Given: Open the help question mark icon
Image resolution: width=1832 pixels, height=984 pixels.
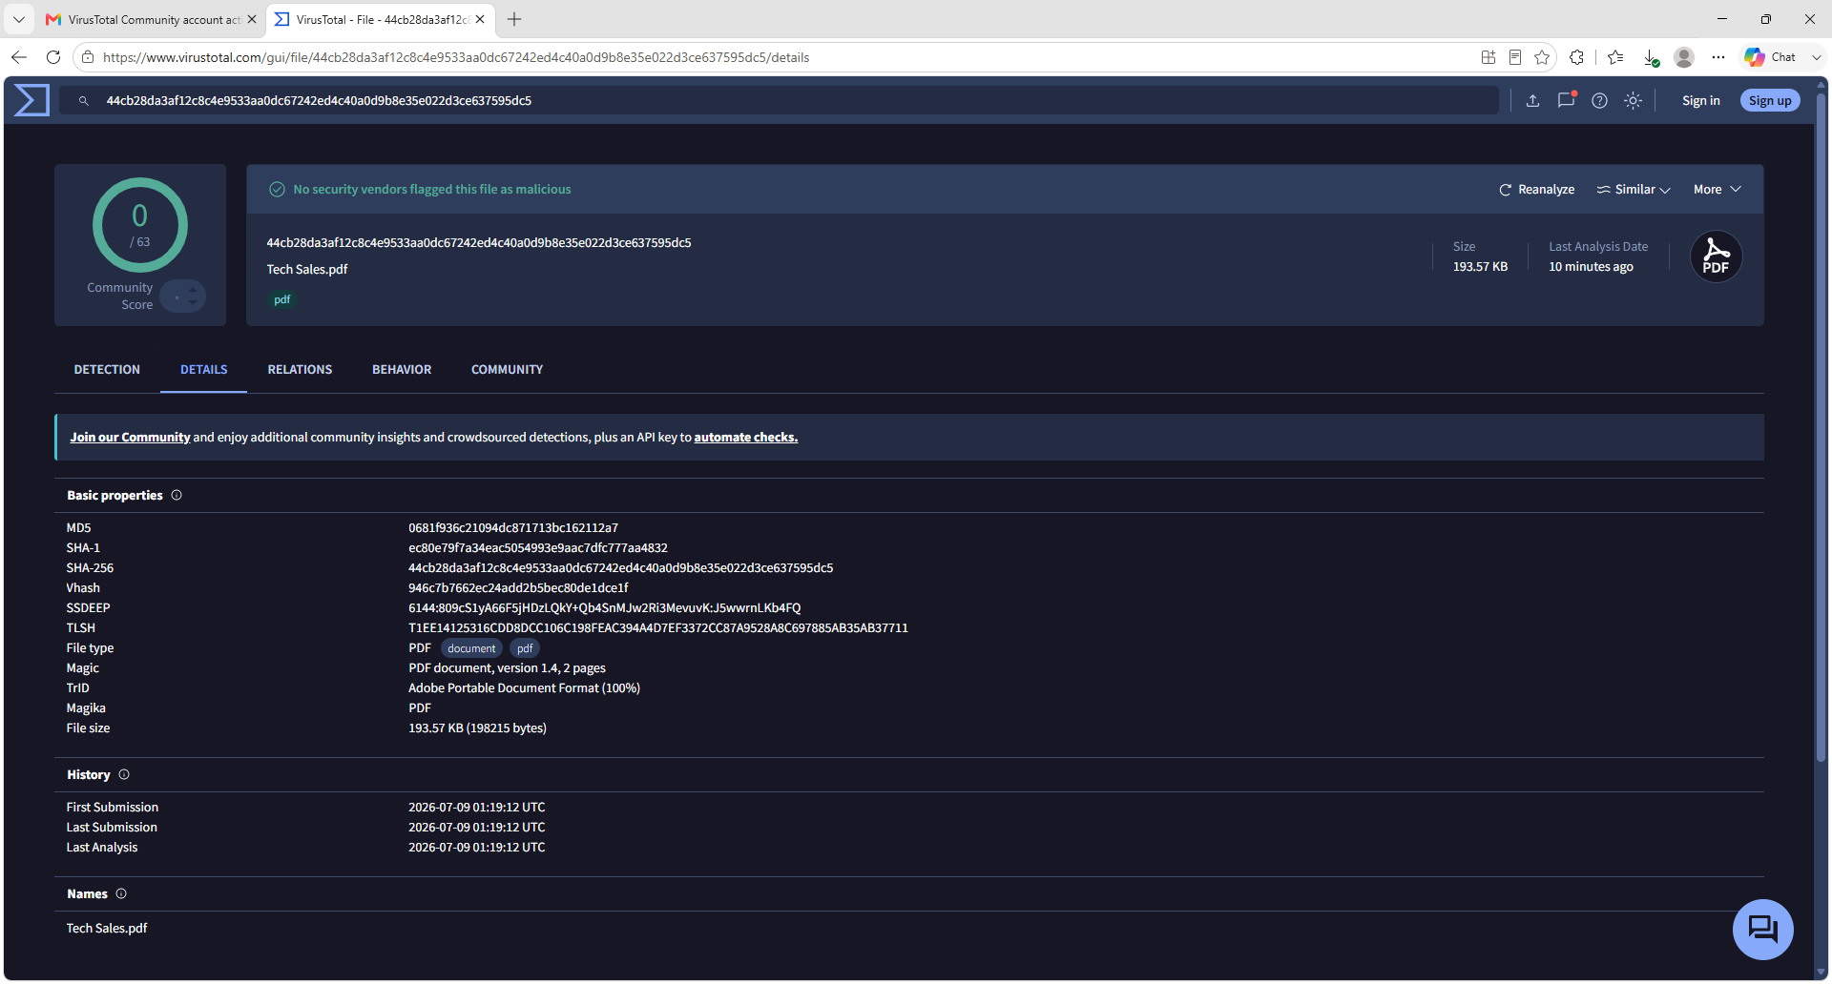Looking at the screenshot, I should (1599, 100).
